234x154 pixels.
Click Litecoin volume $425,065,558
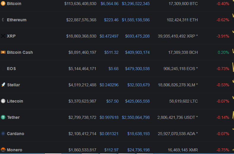[x=137, y=101]
